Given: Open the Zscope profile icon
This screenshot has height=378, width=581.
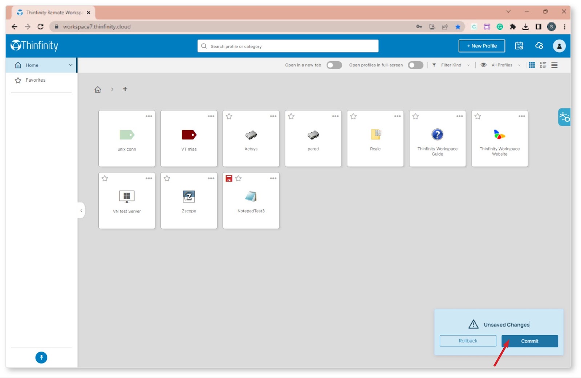Looking at the screenshot, I should [x=189, y=197].
